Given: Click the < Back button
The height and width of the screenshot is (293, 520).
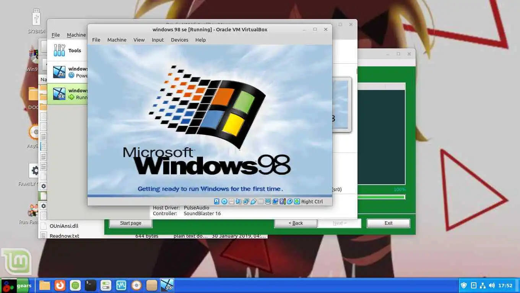Looking at the screenshot, I should (x=296, y=223).
